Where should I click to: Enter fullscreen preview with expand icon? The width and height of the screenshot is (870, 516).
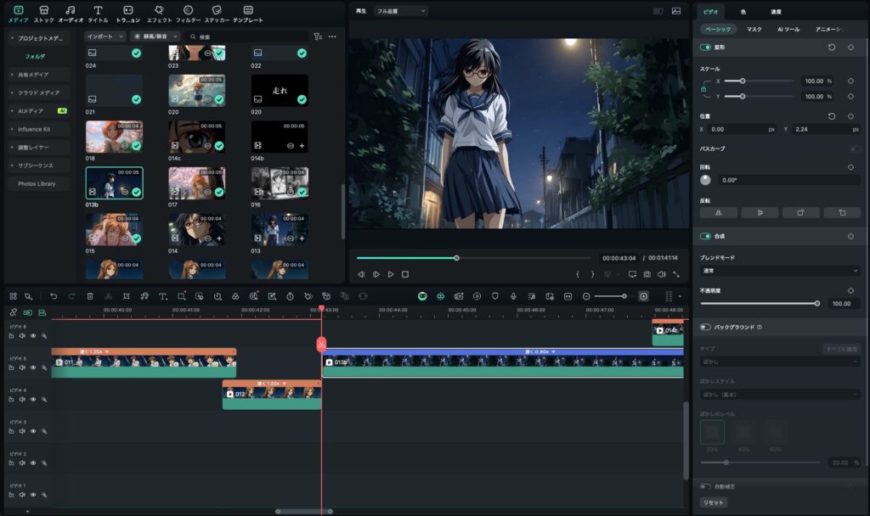click(x=676, y=274)
